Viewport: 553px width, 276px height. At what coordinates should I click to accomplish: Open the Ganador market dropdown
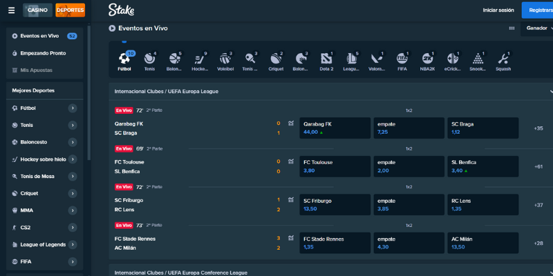point(537,28)
